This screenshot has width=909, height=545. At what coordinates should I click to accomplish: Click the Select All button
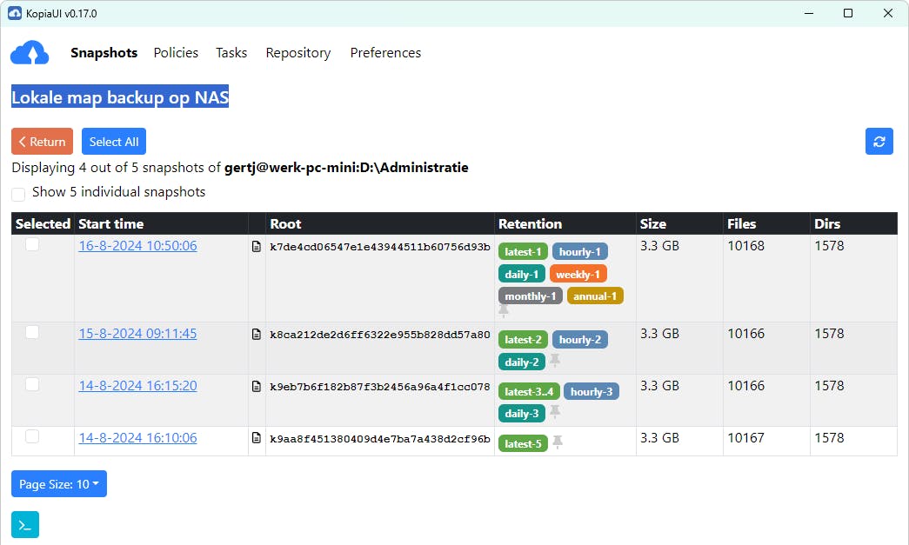pyautogui.click(x=114, y=142)
